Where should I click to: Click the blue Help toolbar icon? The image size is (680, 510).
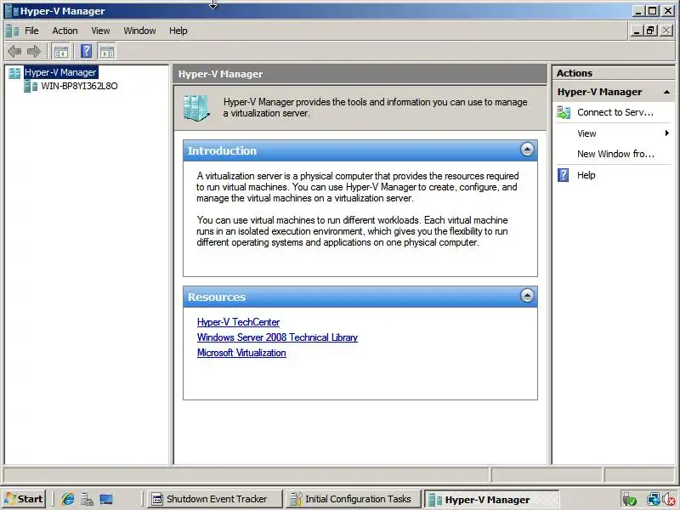(x=87, y=52)
